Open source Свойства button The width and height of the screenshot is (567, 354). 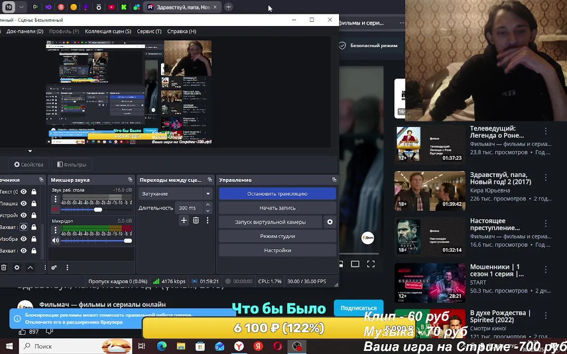pos(29,164)
